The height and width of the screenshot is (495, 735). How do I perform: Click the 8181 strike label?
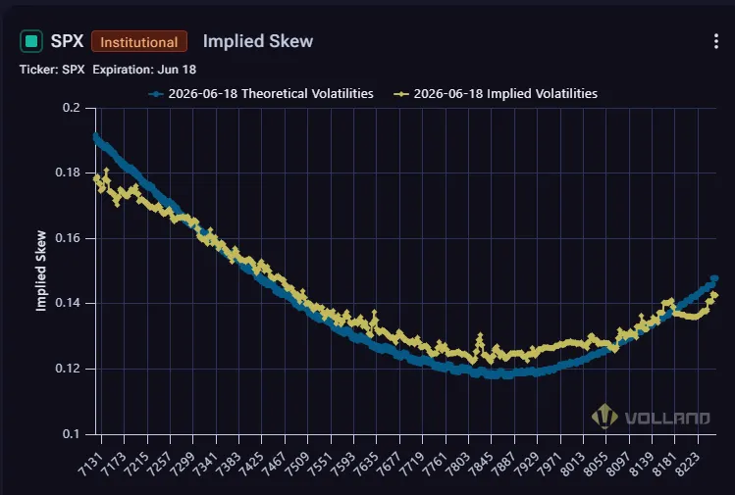click(664, 464)
